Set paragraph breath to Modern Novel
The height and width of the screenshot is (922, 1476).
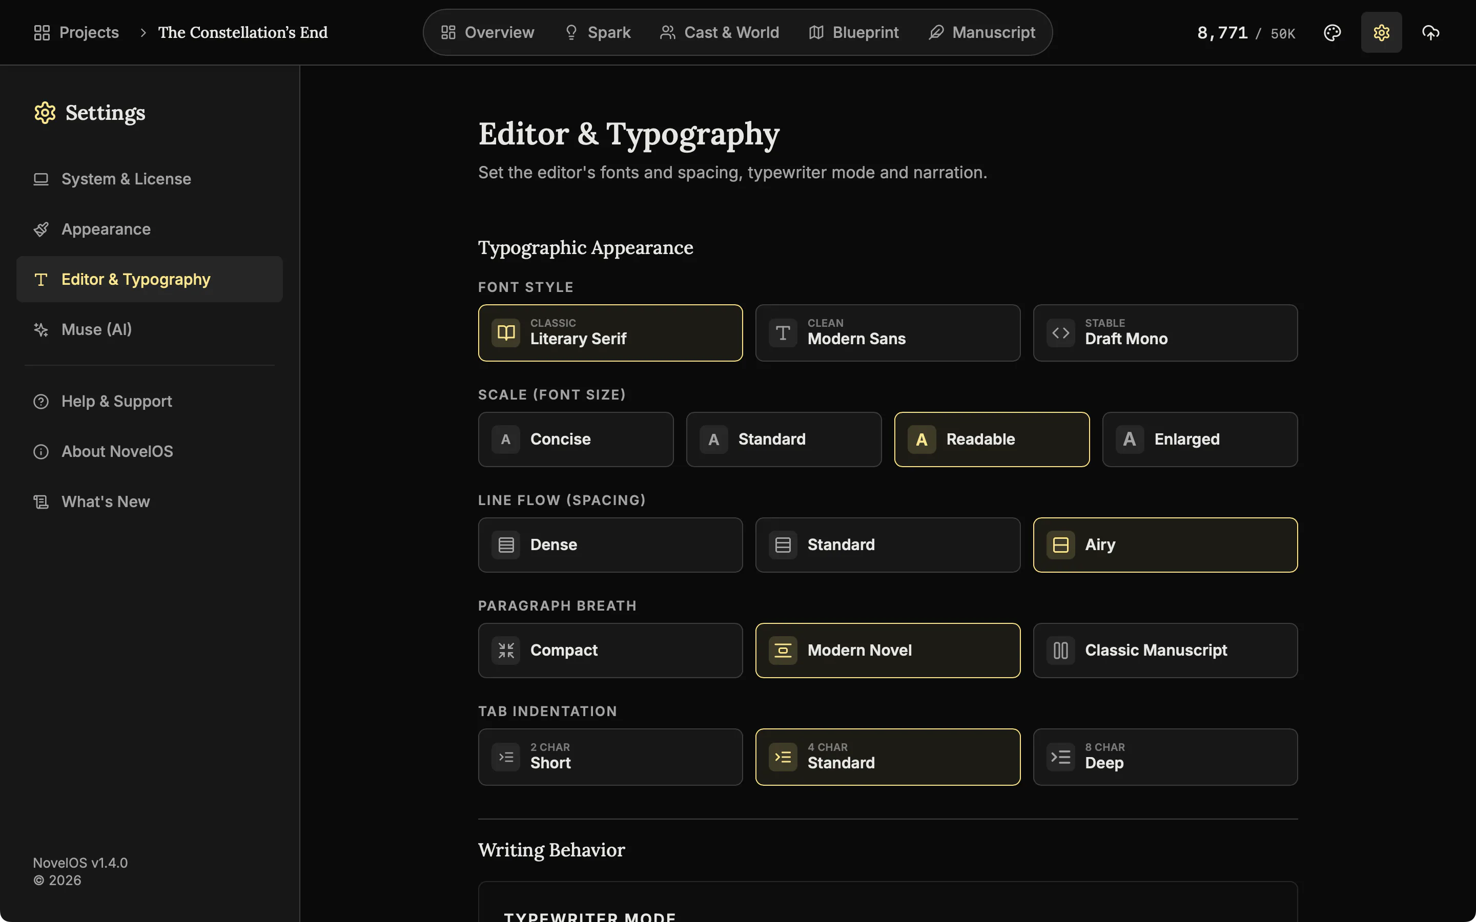tap(888, 651)
